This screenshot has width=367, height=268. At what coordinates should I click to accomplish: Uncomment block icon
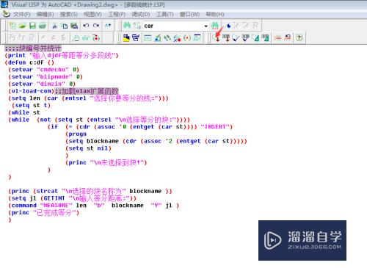point(288,38)
